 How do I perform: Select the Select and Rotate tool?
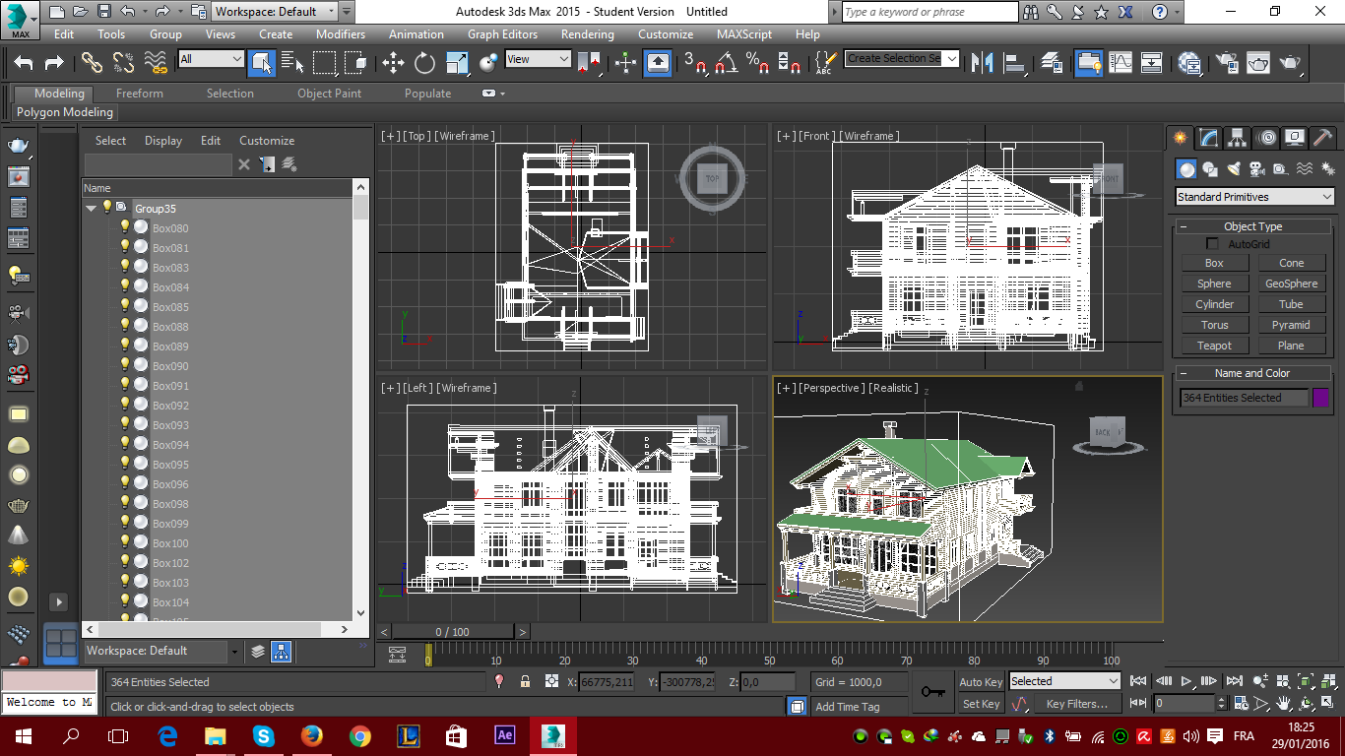pos(424,63)
